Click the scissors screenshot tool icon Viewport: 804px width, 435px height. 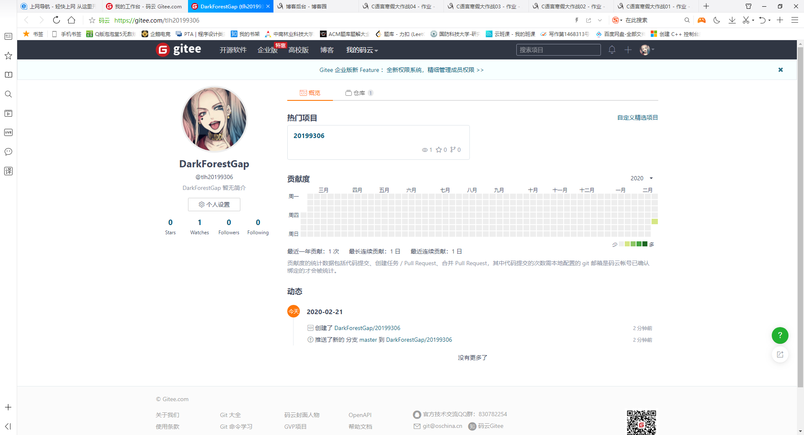(746, 20)
